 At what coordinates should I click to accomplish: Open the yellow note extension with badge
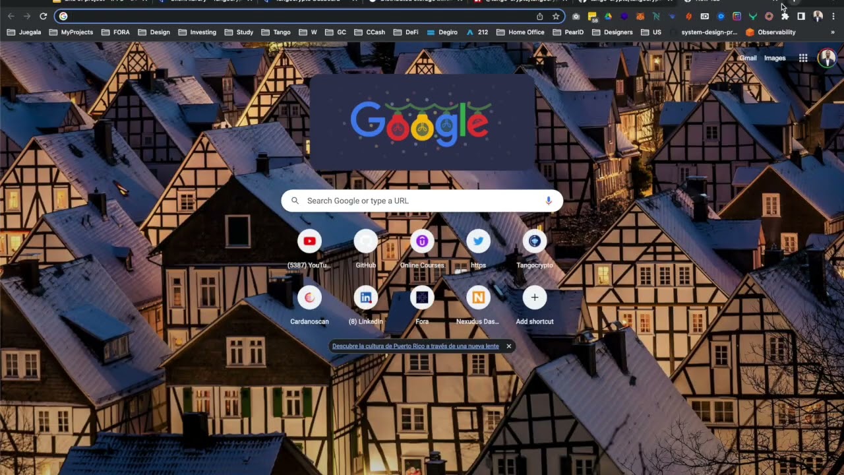pos(592,16)
